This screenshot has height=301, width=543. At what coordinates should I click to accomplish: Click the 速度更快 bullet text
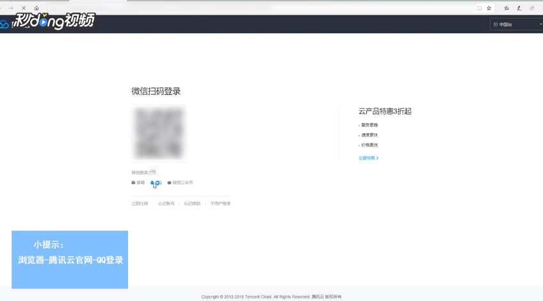coord(369,135)
